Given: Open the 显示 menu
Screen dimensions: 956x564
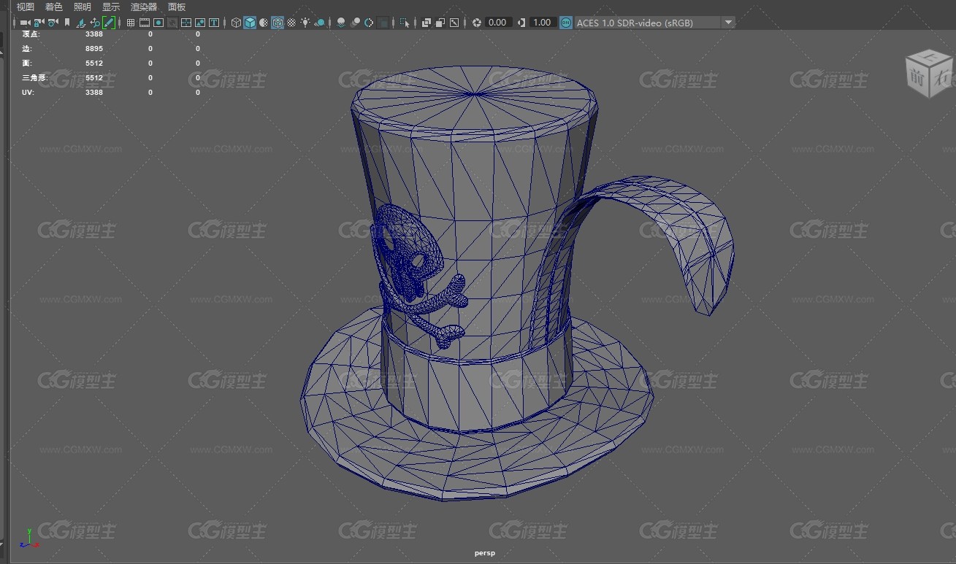Looking at the screenshot, I should [110, 7].
